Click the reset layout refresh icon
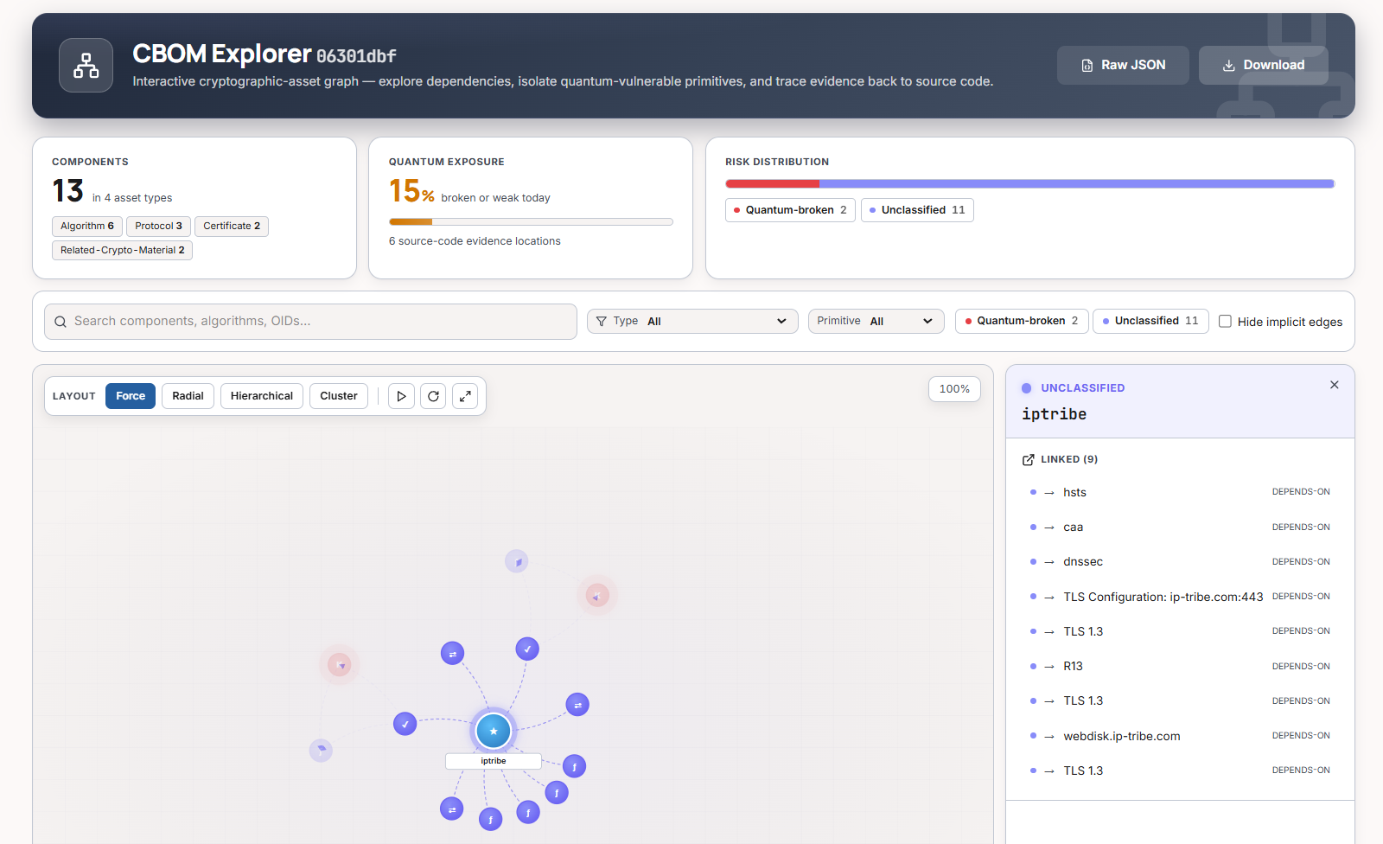Viewport: 1383px width, 844px height. tap(433, 396)
